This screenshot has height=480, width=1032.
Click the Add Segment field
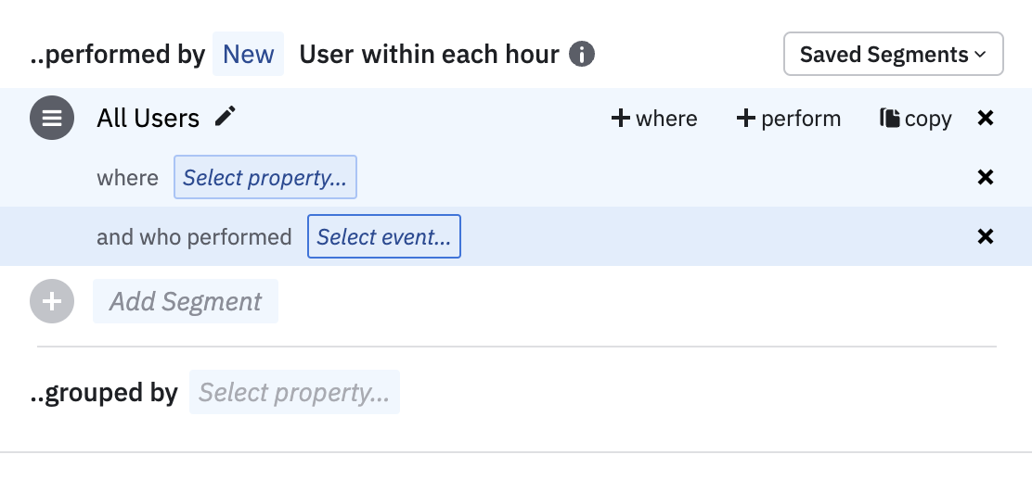[x=186, y=301]
